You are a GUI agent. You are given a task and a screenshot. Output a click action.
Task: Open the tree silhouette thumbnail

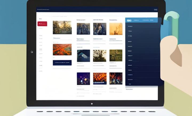point(100,56)
